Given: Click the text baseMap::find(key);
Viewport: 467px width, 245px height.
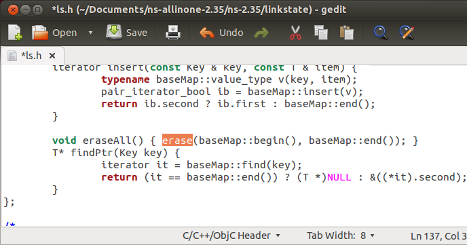Looking at the screenshot, I should tap(244, 165).
